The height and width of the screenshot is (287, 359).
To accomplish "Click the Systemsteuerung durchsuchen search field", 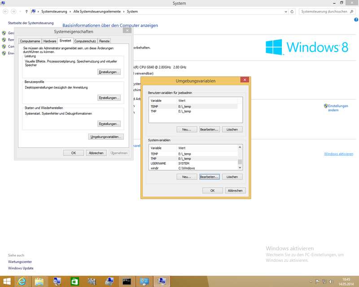I will 323,11.
